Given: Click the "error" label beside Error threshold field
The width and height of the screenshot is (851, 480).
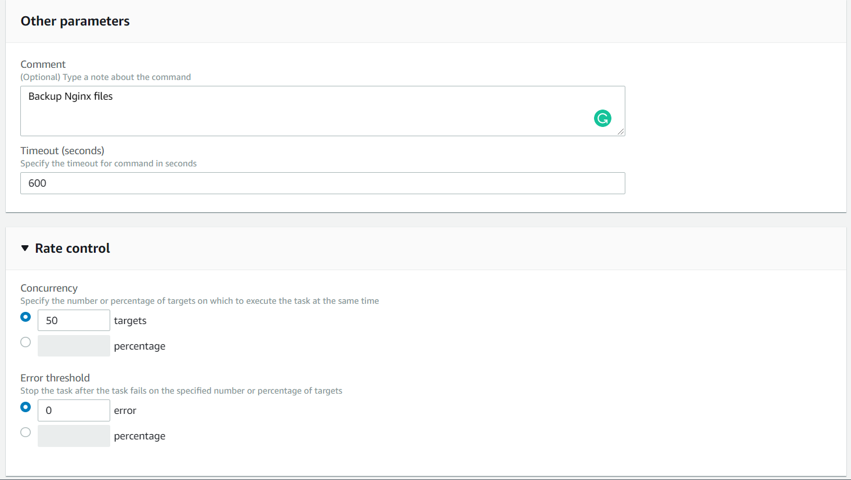Looking at the screenshot, I should click(x=125, y=410).
